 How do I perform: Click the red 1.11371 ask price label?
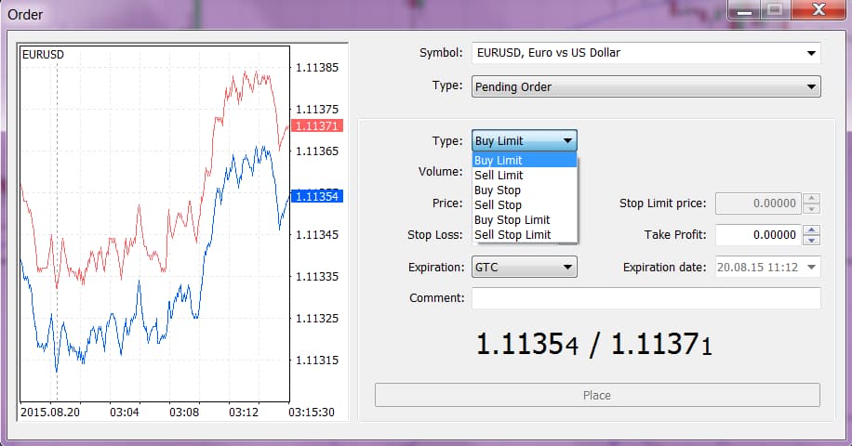point(317,125)
